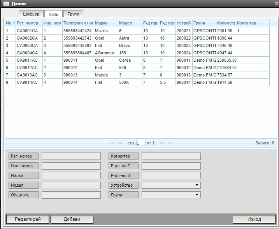Select row with CA0004CA
Image resolution: width=279 pixels, height=229 pixels.
[x=137, y=53]
